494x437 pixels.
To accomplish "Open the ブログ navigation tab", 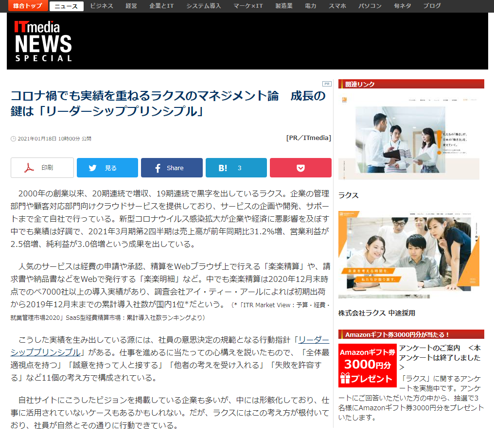I will coord(432,6).
